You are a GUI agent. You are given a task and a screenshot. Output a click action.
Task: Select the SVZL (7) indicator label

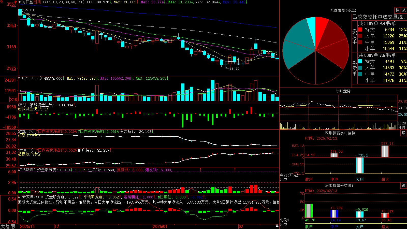26,132
